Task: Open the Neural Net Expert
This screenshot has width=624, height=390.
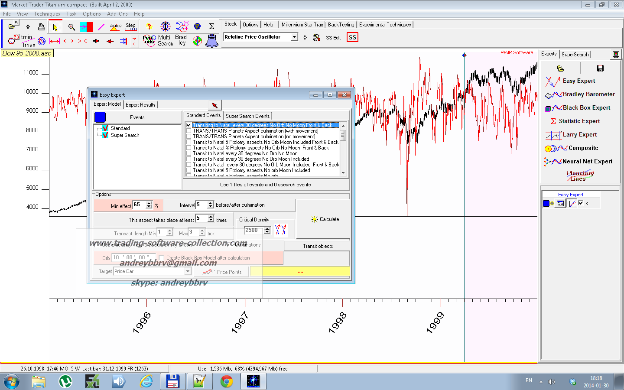Action: click(x=587, y=162)
